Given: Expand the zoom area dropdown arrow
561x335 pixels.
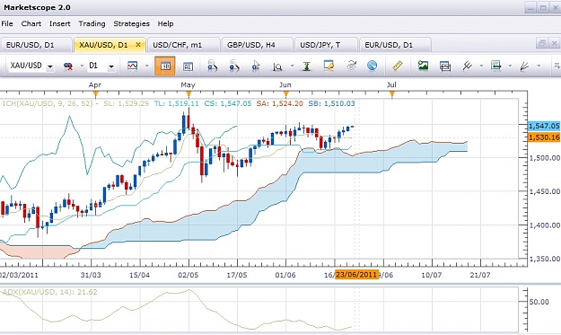Looking at the screenshot, I should (293, 66).
